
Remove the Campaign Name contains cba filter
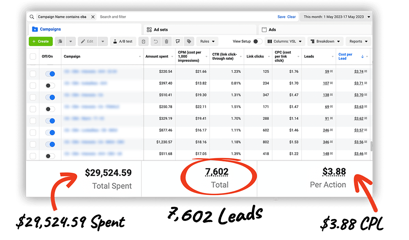point(93,17)
